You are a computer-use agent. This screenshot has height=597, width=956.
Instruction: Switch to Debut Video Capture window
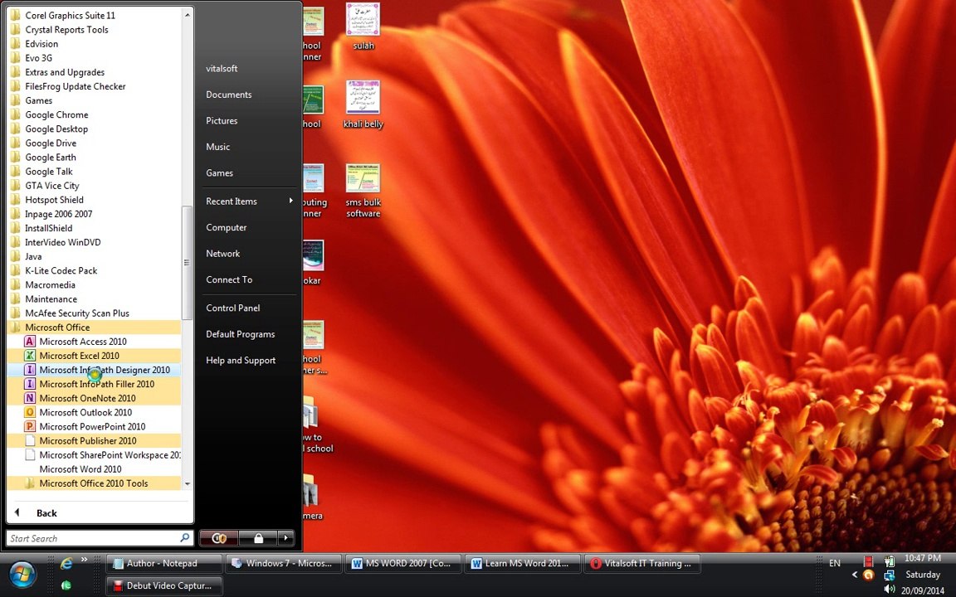pyautogui.click(x=164, y=586)
